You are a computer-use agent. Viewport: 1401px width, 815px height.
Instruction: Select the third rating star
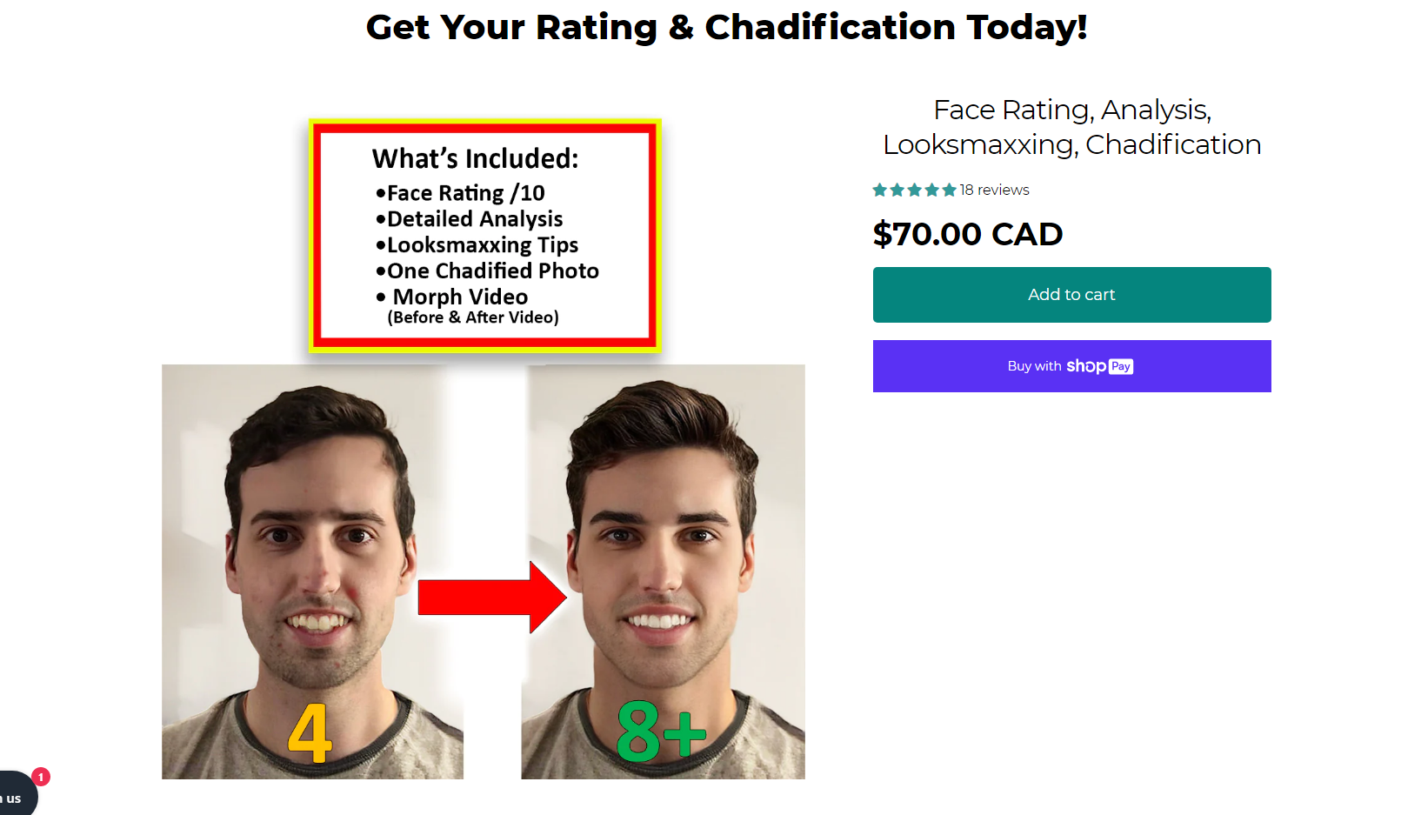[x=915, y=190]
